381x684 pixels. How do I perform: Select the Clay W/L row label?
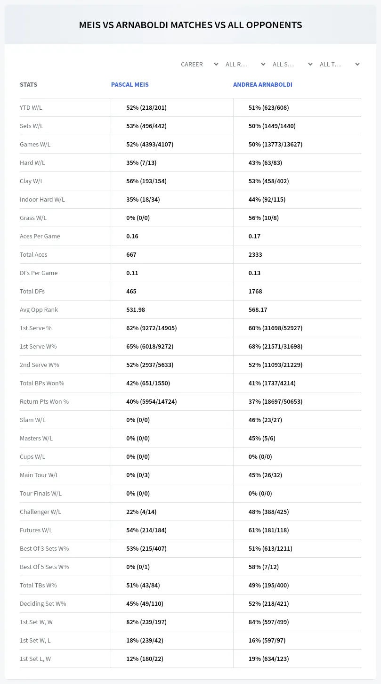point(32,181)
